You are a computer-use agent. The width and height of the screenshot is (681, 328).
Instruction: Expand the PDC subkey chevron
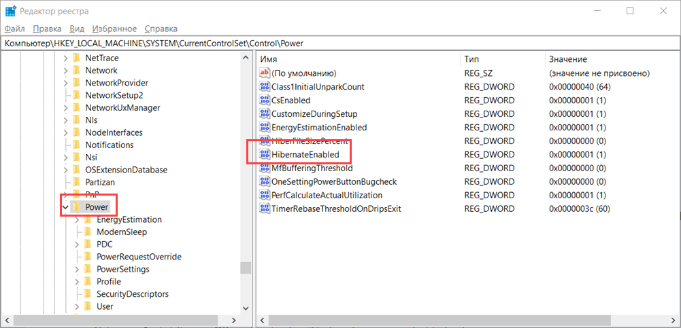[78, 244]
